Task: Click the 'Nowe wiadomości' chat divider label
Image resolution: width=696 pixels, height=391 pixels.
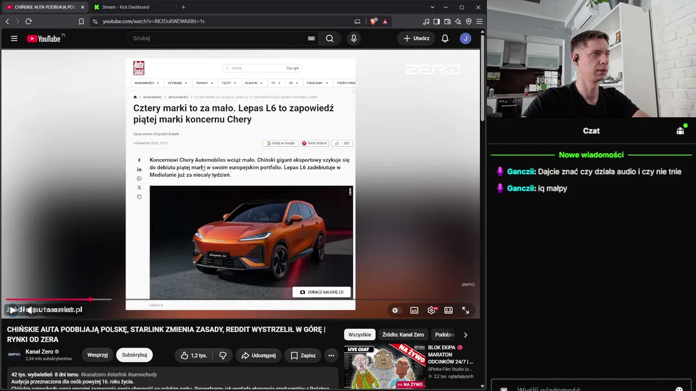Action: coord(591,155)
